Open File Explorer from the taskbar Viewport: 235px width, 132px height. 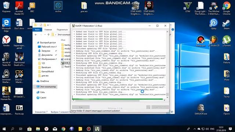[x=38, y=129]
